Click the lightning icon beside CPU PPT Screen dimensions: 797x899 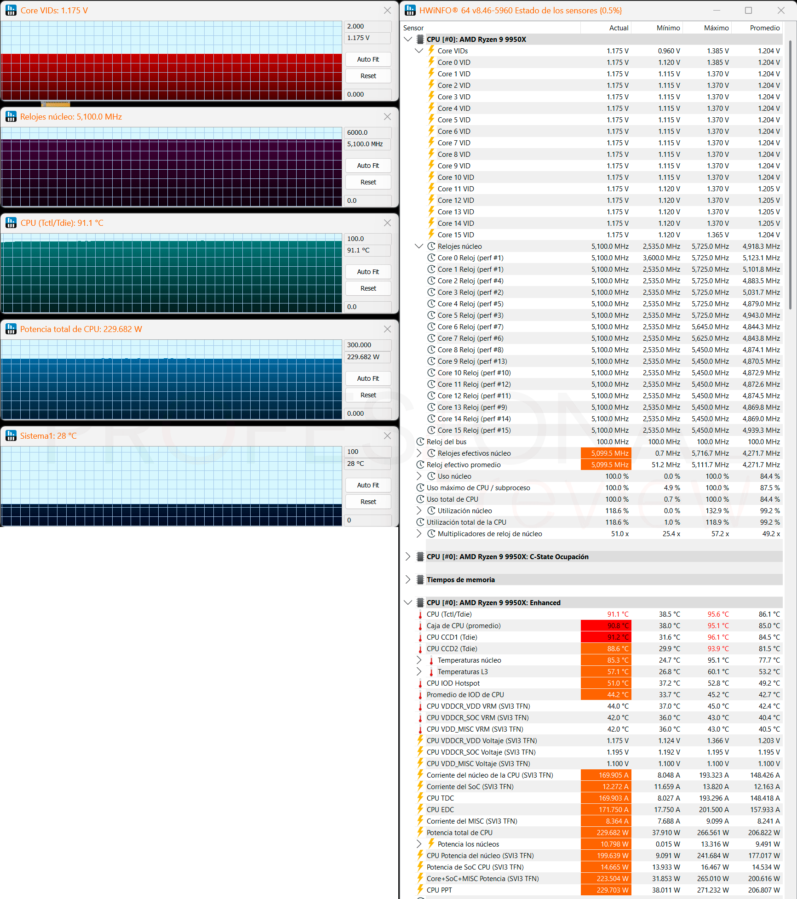[x=420, y=890]
